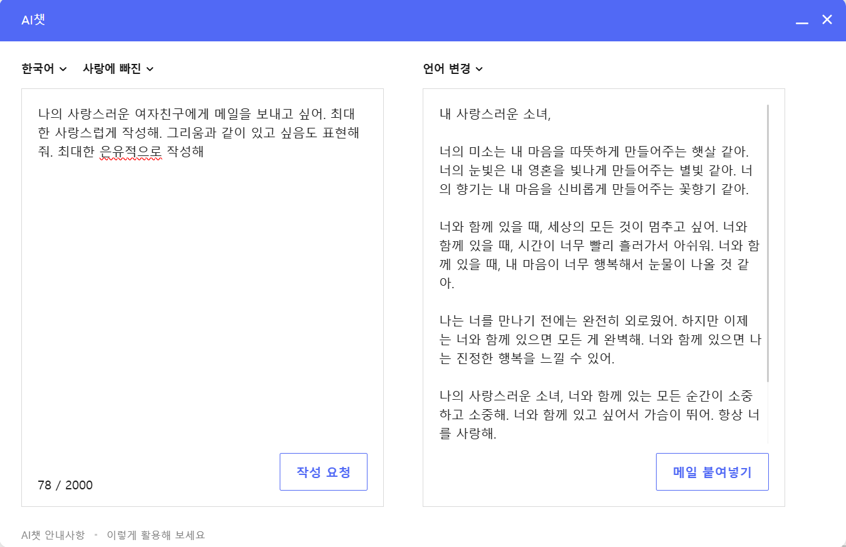Open the 한국어 language dropdown
Screen dimensions: 846x547
click(39, 69)
